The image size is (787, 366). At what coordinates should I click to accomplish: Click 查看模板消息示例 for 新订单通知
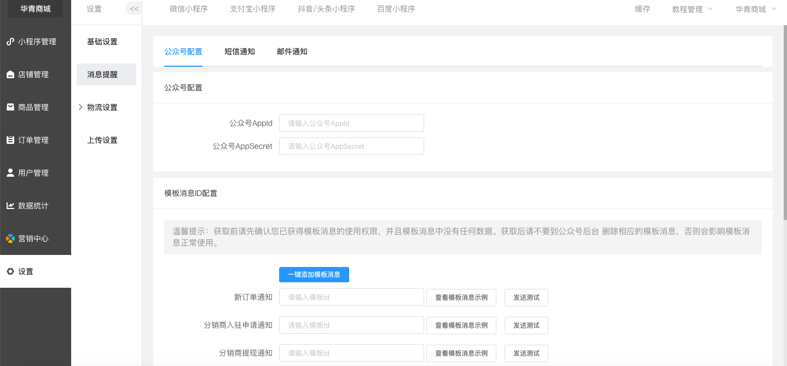coord(461,297)
